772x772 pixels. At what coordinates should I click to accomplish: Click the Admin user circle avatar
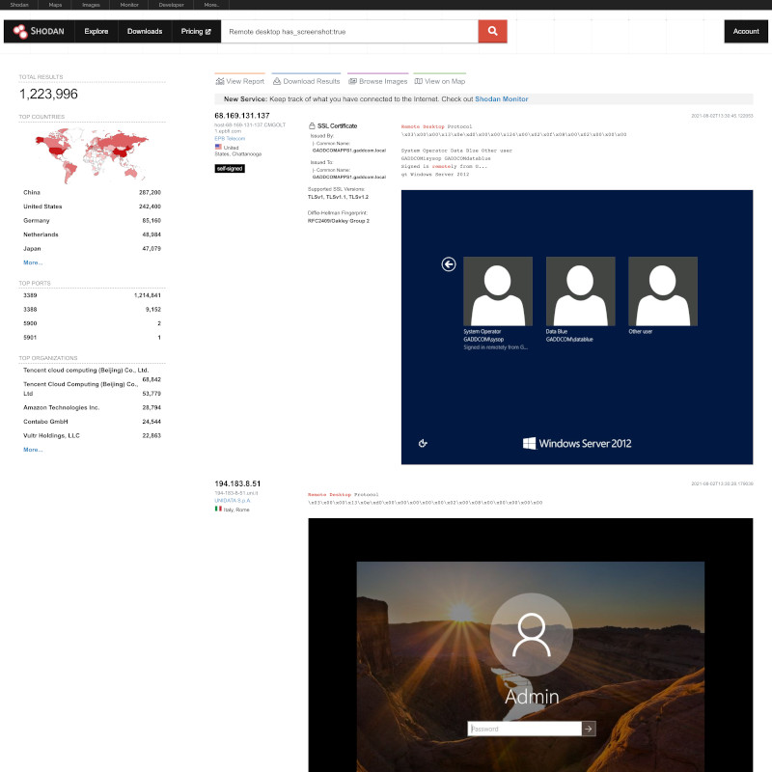click(x=532, y=635)
